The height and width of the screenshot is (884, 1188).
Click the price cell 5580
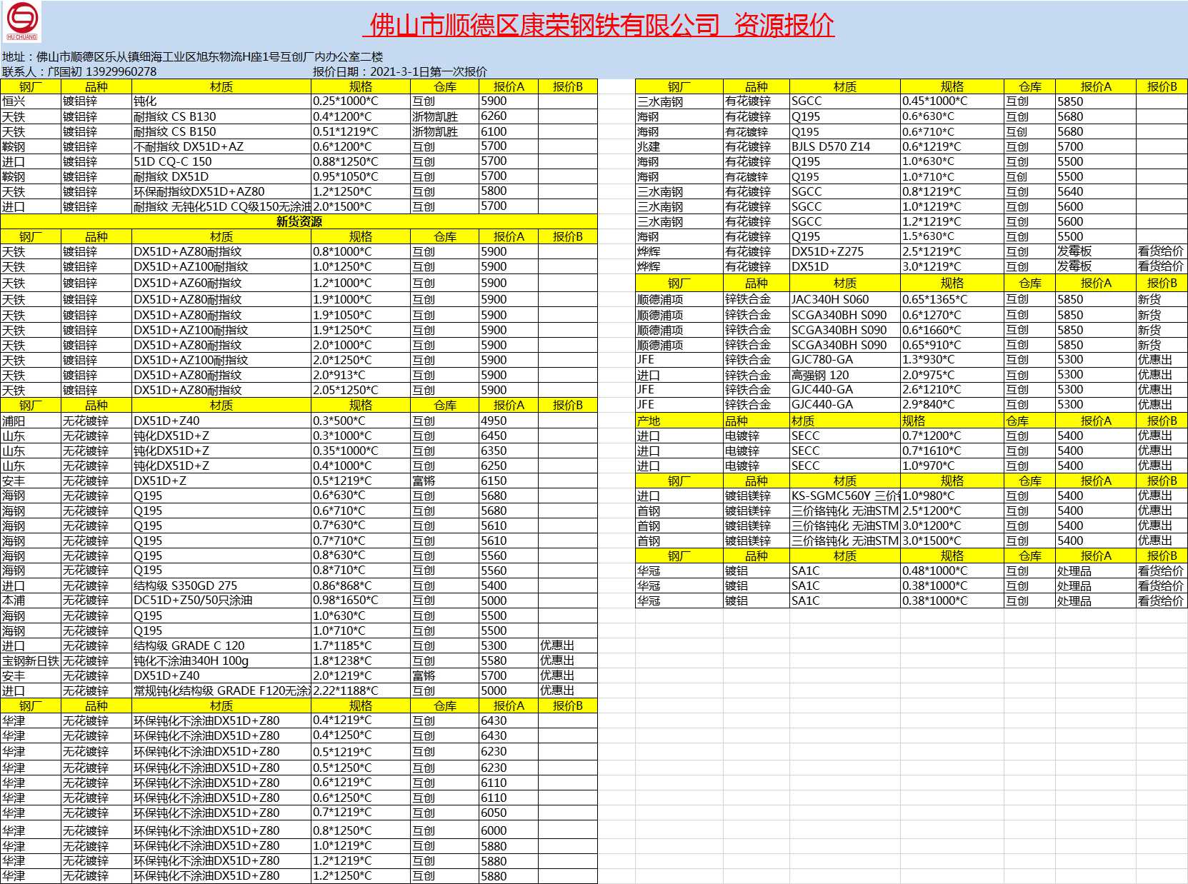point(509,661)
